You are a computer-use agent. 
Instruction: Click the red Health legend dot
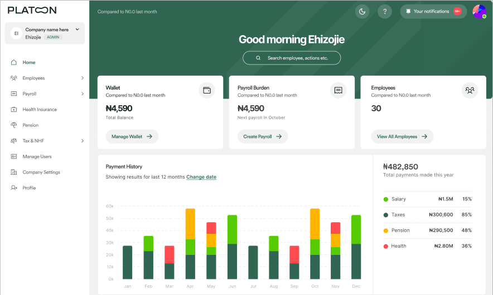click(386, 247)
